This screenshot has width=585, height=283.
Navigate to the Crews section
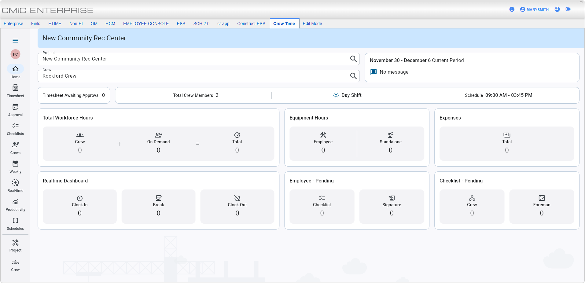point(15,148)
